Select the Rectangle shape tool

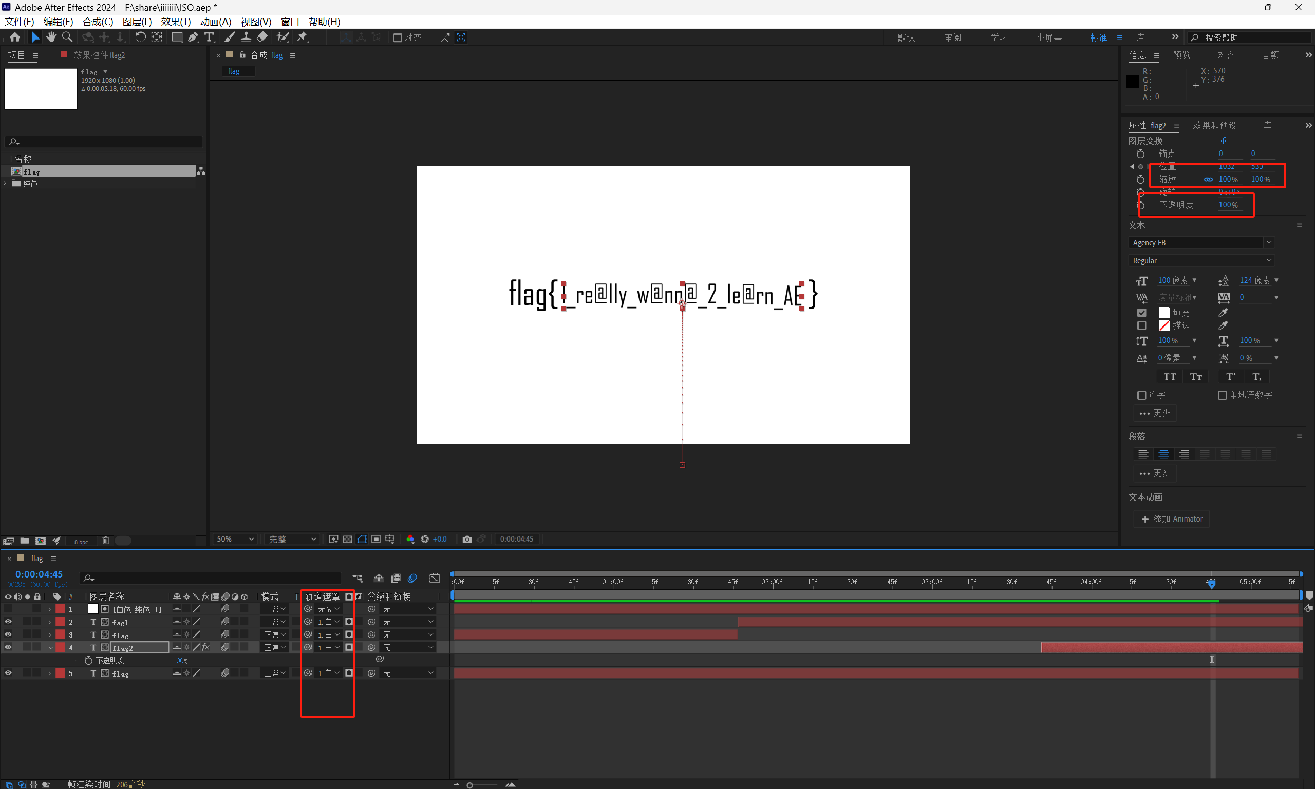pos(177,37)
